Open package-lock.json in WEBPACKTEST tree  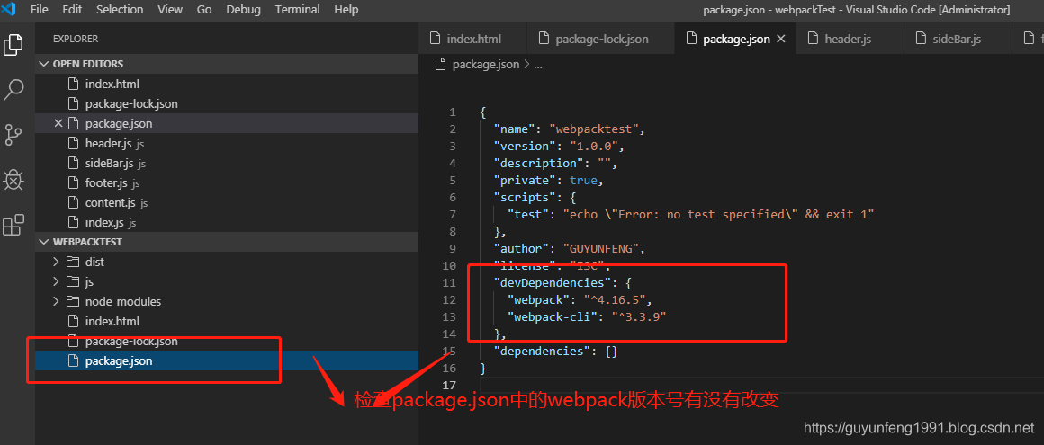[227, 342]
